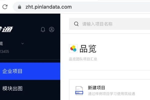Click the team name beside the chevron
The image size is (150, 100).
point(1,43)
